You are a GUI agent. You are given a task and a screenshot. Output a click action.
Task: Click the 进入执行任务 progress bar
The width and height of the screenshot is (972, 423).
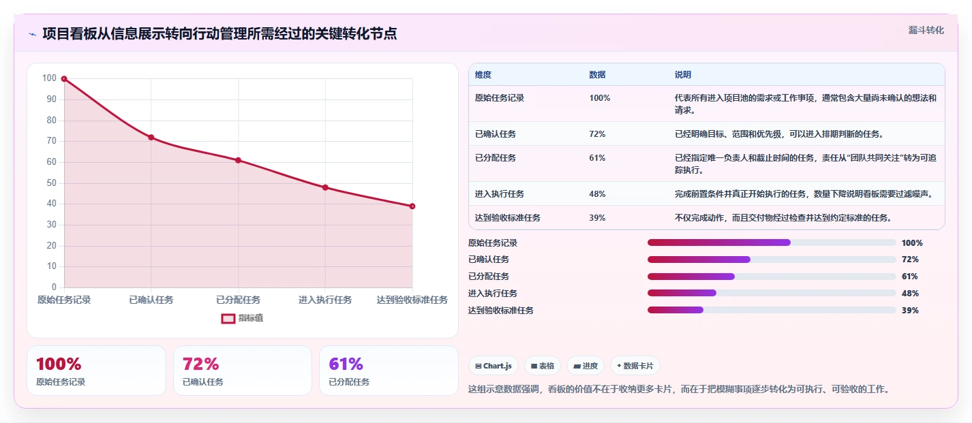(772, 293)
